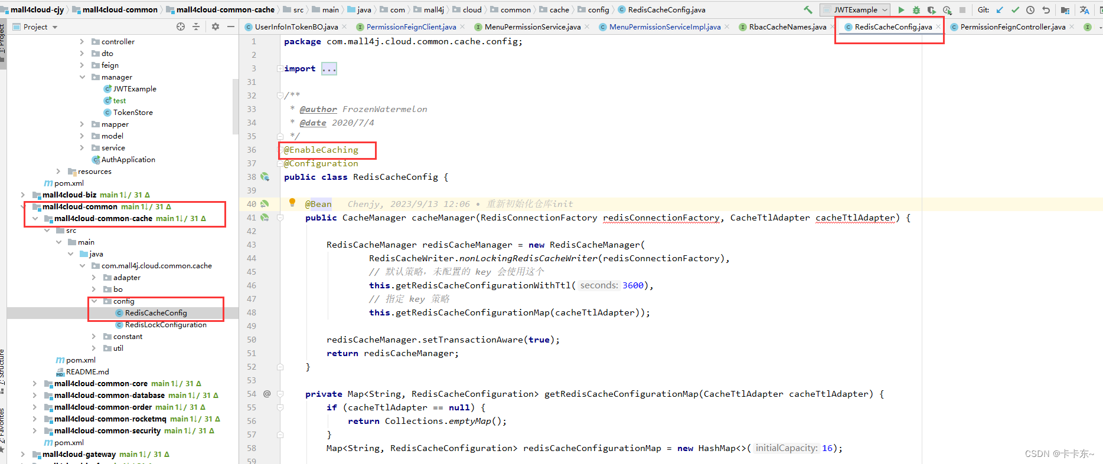1103x464 pixels.
Task: Expand the mall4cloud-common-core module
Action: (x=35, y=383)
